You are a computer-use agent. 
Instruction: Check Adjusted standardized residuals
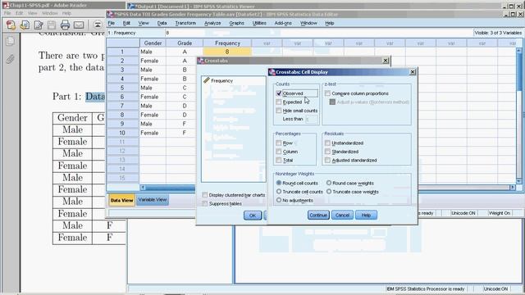[328, 161]
